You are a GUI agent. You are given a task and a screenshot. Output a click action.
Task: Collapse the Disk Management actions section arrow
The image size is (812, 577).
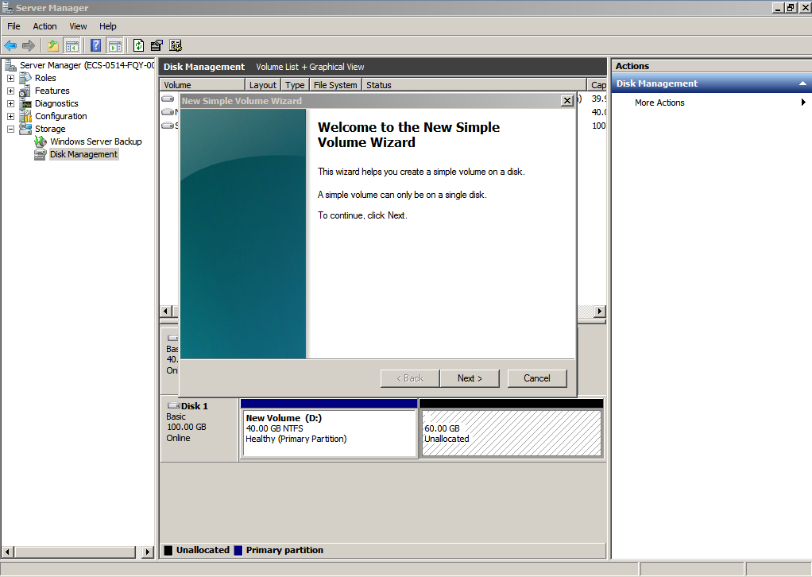802,83
